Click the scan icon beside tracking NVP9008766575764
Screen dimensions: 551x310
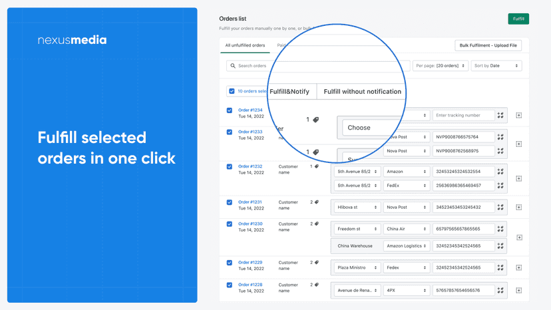tap(500, 137)
